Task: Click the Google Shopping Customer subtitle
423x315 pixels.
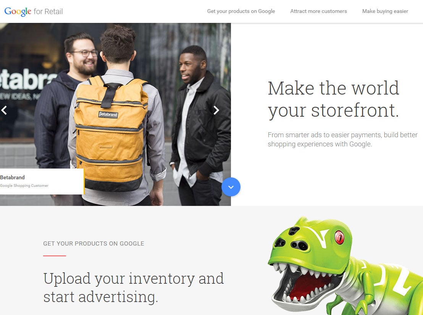Action: click(x=24, y=186)
